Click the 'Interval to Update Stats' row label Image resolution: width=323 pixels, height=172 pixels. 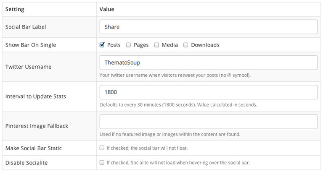(36, 96)
